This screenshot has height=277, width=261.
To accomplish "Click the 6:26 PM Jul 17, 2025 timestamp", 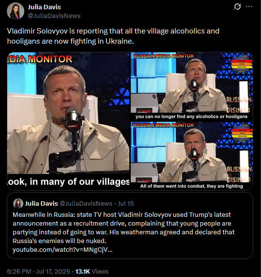I will [38, 271].
